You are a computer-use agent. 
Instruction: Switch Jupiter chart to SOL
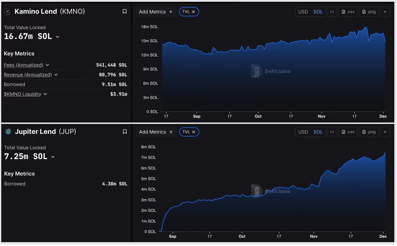point(318,132)
